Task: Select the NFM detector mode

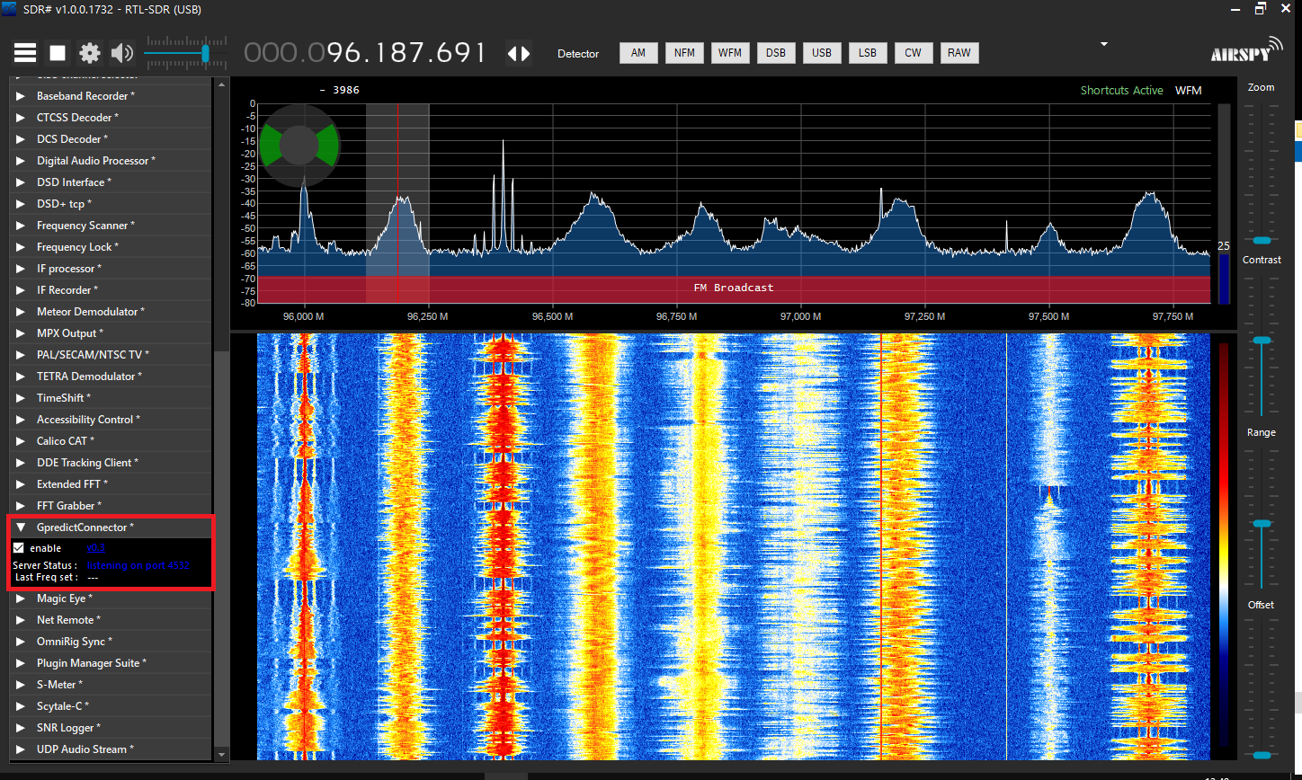Action: click(684, 53)
